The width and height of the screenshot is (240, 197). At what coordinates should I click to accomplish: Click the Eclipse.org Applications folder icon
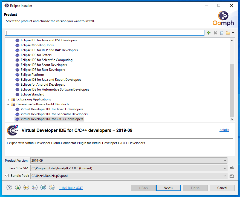[x=13, y=99]
